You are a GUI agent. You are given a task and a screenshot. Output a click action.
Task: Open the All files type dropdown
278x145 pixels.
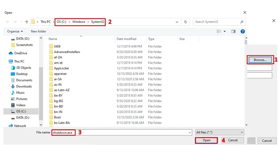click(x=220, y=133)
